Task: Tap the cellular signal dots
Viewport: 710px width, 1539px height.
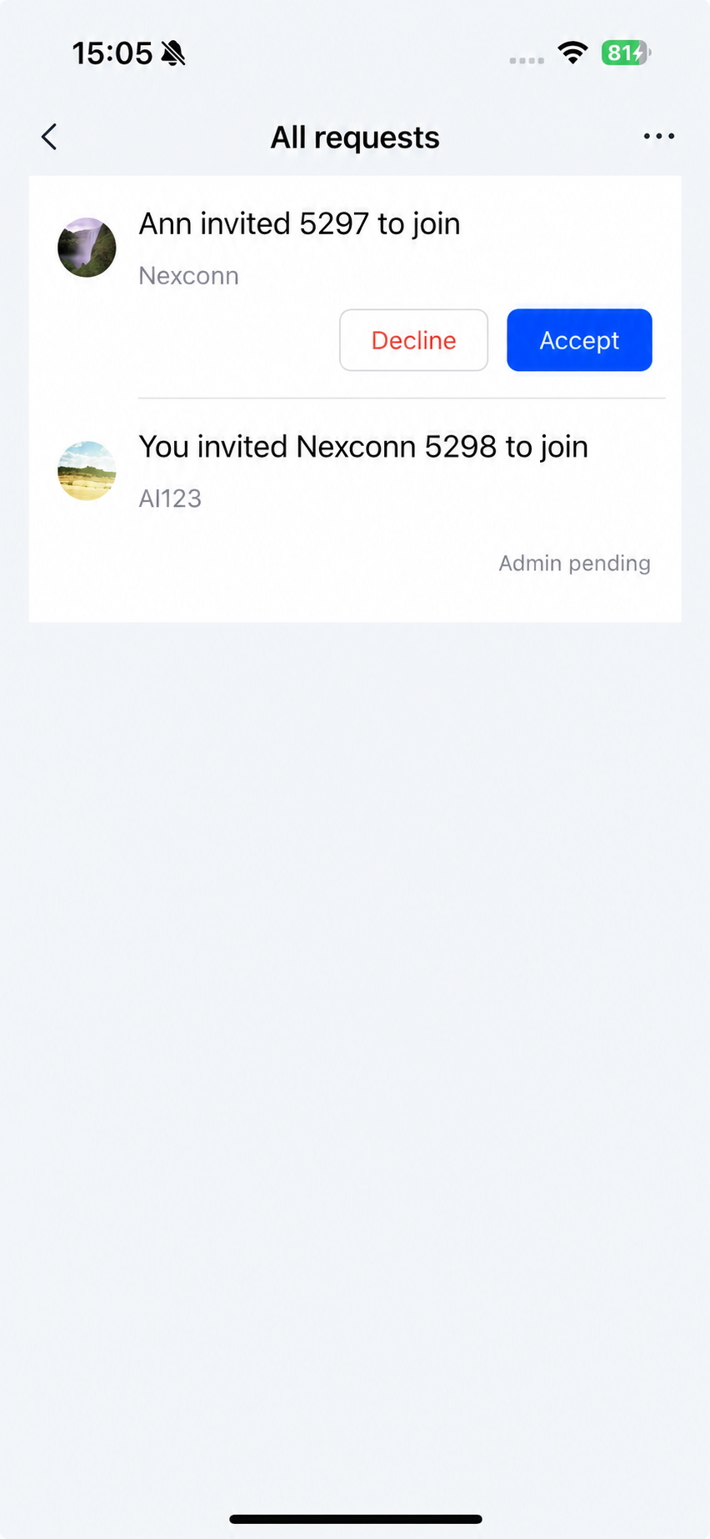Action: coord(527,60)
